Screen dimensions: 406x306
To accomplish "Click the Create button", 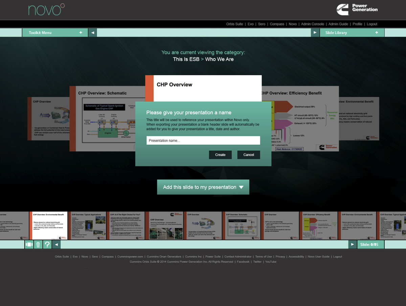I will tap(220, 155).
